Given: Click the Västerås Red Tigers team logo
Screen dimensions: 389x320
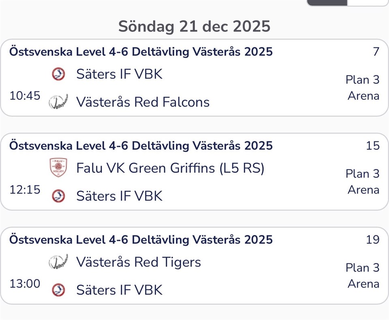Looking at the screenshot, I should (58, 262).
